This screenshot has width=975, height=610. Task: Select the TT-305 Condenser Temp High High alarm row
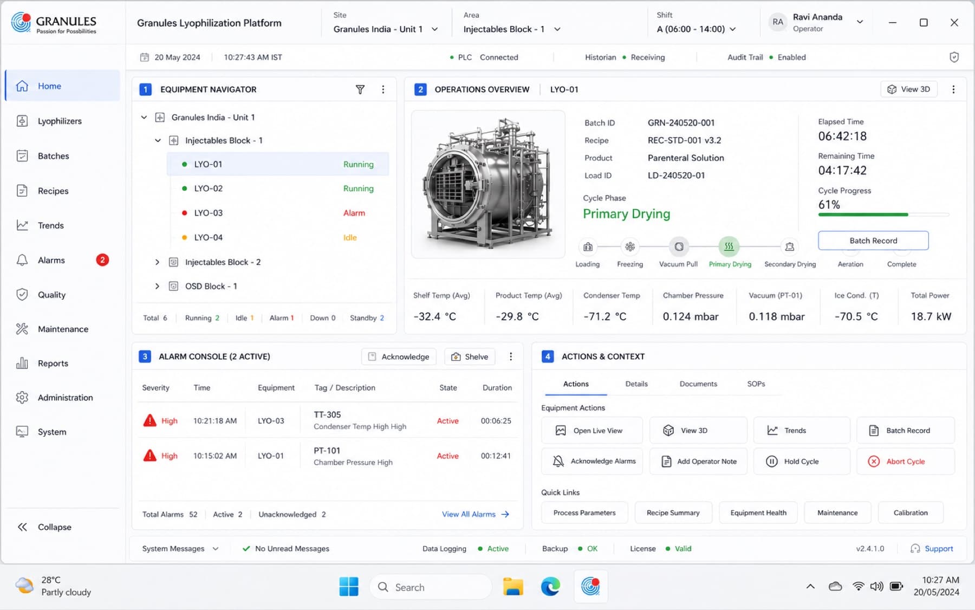pyautogui.click(x=327, y=420)
